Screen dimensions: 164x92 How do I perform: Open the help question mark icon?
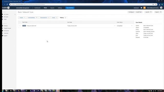[x=141, y=8]
